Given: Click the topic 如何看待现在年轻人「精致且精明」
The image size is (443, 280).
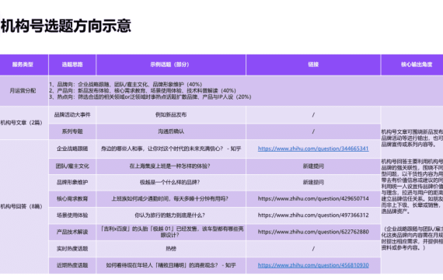Looking at the screenshot, I should click(171, 265).
